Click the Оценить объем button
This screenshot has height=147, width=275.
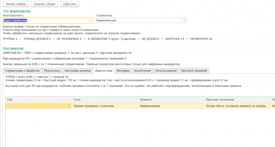[x=45, y=4]
